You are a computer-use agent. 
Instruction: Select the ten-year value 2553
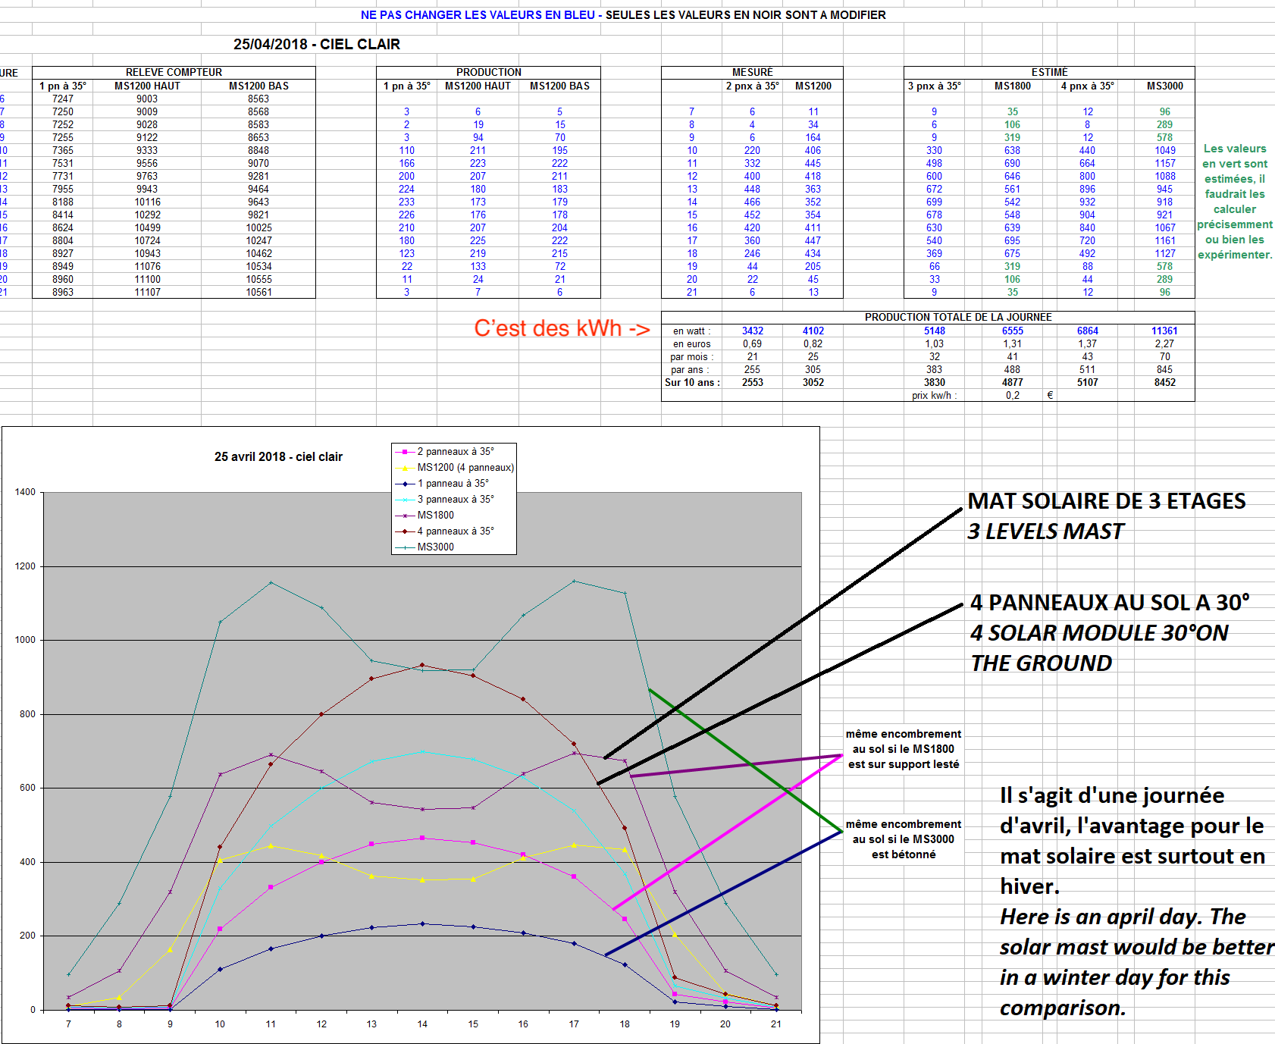tap(752, 382)
